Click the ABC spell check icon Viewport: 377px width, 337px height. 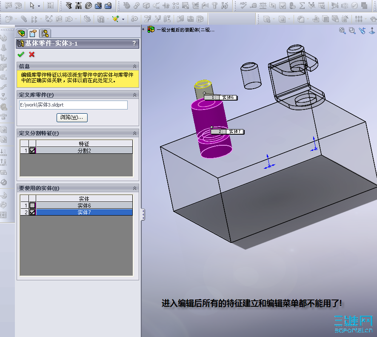coord(243,5)
